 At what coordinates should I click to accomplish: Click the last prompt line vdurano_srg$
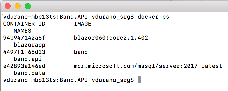tap(113, 80)
